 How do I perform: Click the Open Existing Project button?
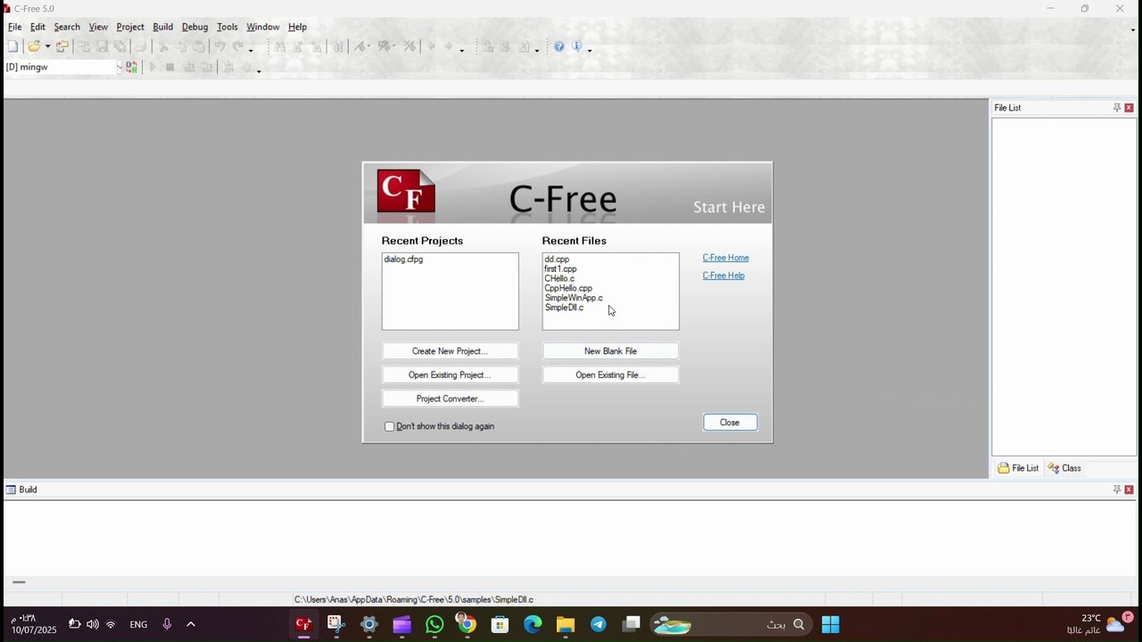coord(450,375)
